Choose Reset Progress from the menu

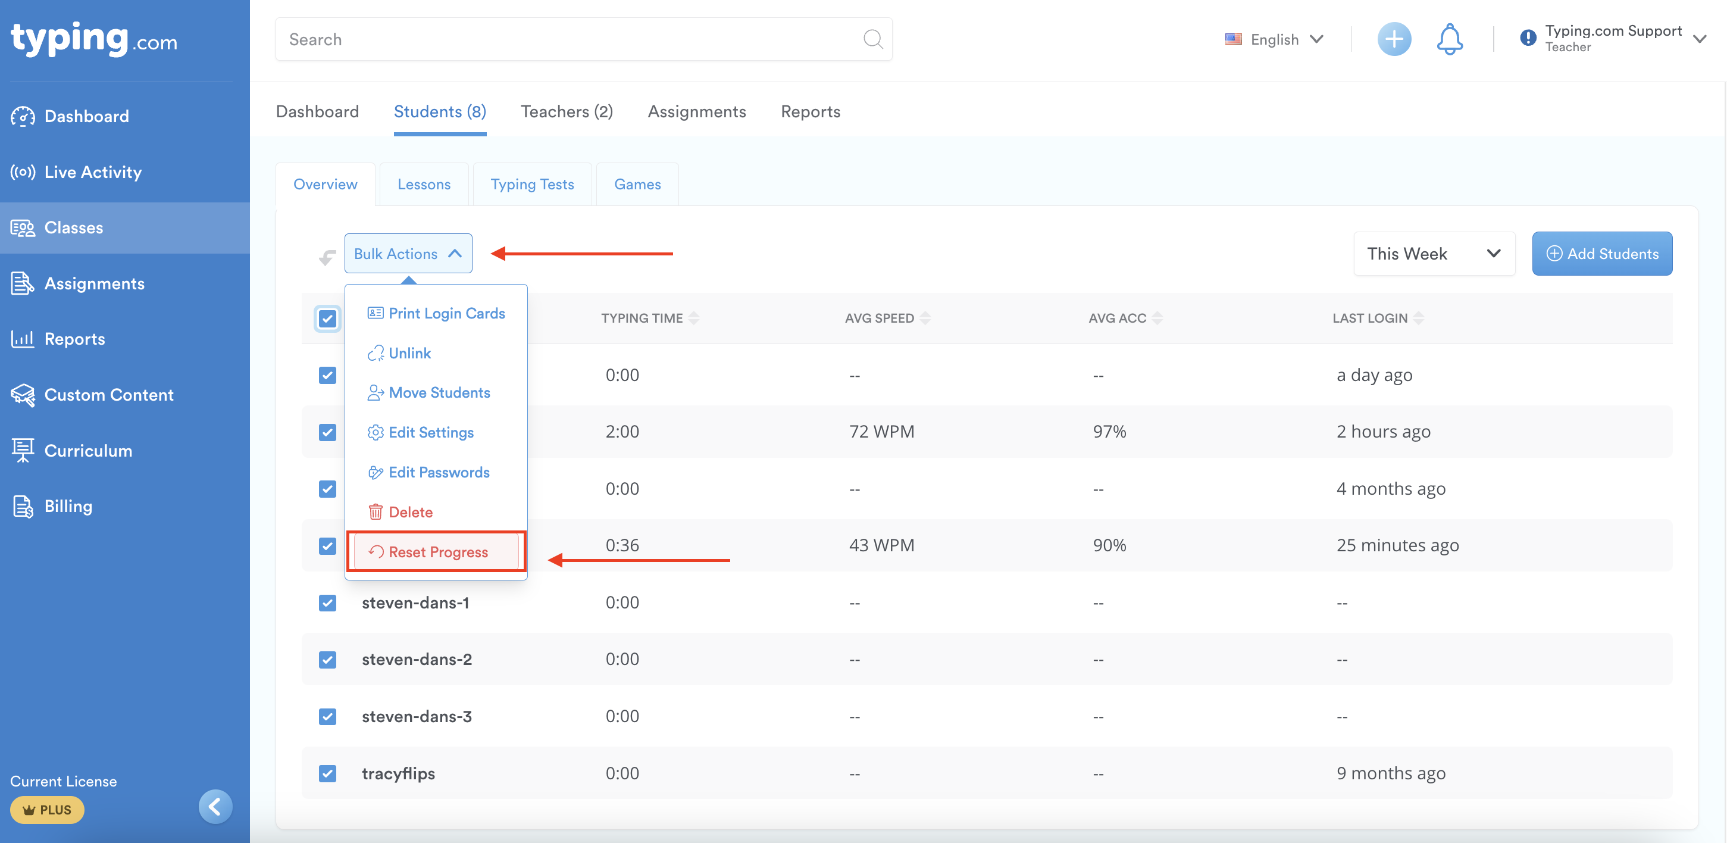[x=437, y=552]
